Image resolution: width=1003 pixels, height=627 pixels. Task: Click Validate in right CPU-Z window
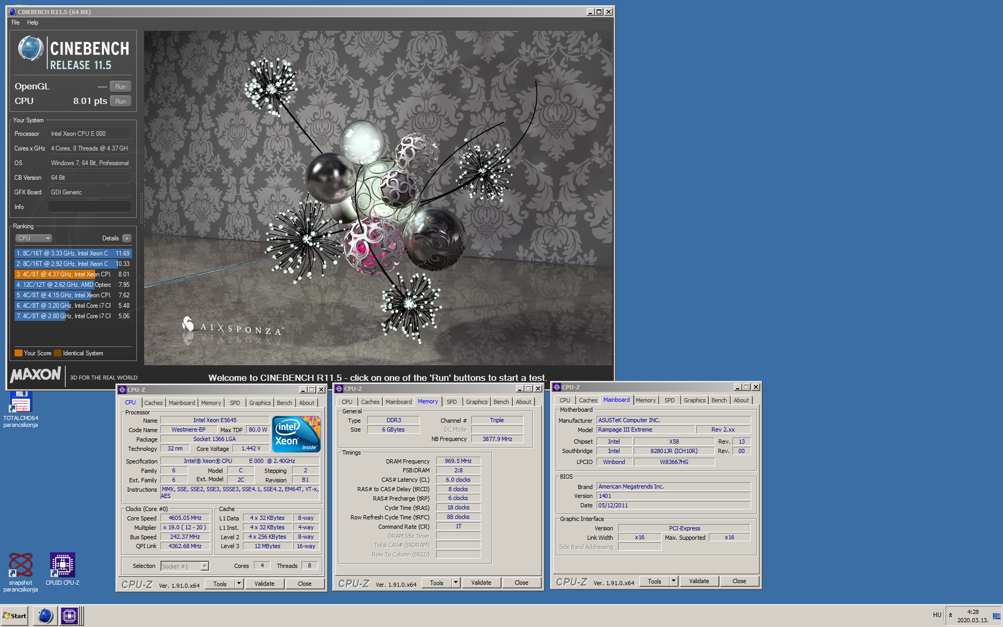point(699,582)
